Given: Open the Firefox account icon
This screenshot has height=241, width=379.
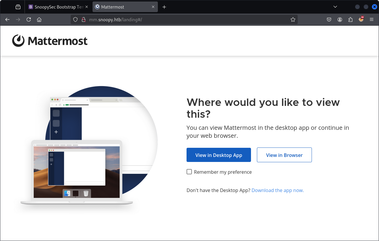Looking at the screenshot, I should click(x=340, y=19).
